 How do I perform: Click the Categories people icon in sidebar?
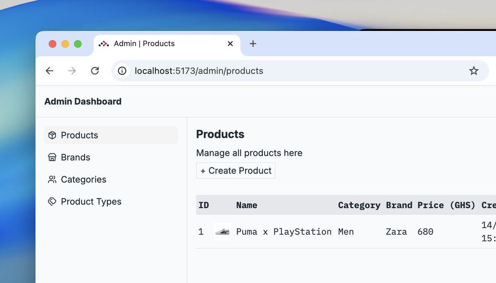(52, 179)
